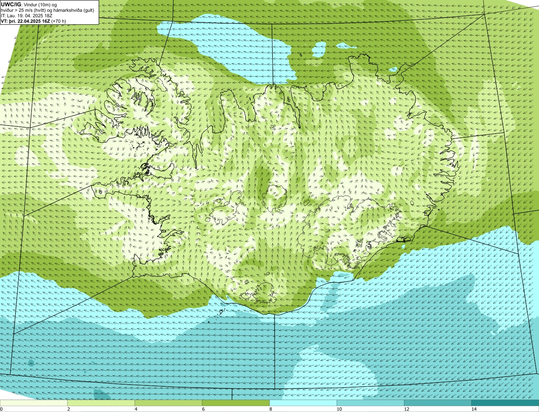The height and width of the screenshot is (412, 539).
Task: Click the dark green 6–8 legend swatch
Action: click(236, 403)
